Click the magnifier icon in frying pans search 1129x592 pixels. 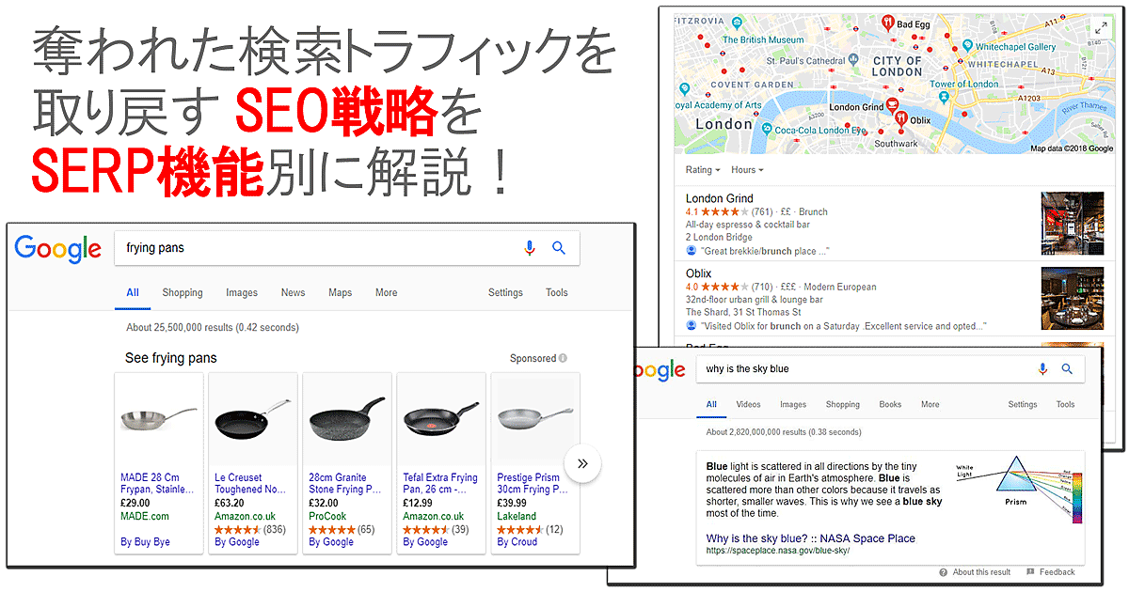pyautogui.click(x=559, y=248)
